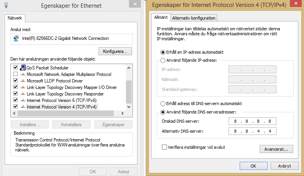Click the Microsoft LLDP Protocol Driver icon
The height and width of the screenshot is (176, 304).
(23, 81)
